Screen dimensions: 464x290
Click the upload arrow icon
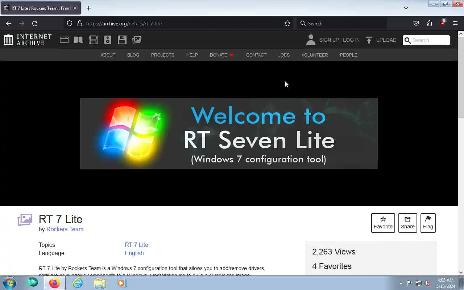click(369, 40)
